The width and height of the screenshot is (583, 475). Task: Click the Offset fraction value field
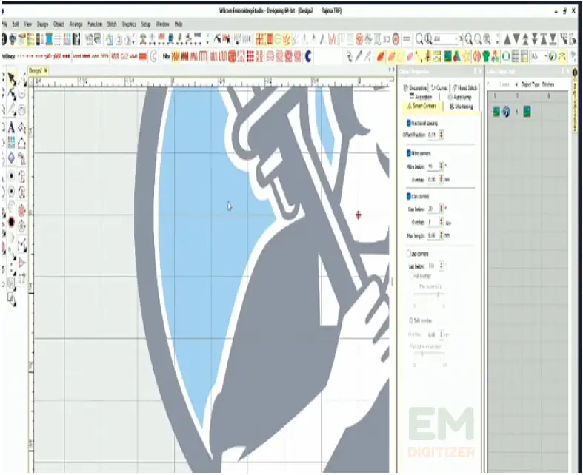point(433,135)
